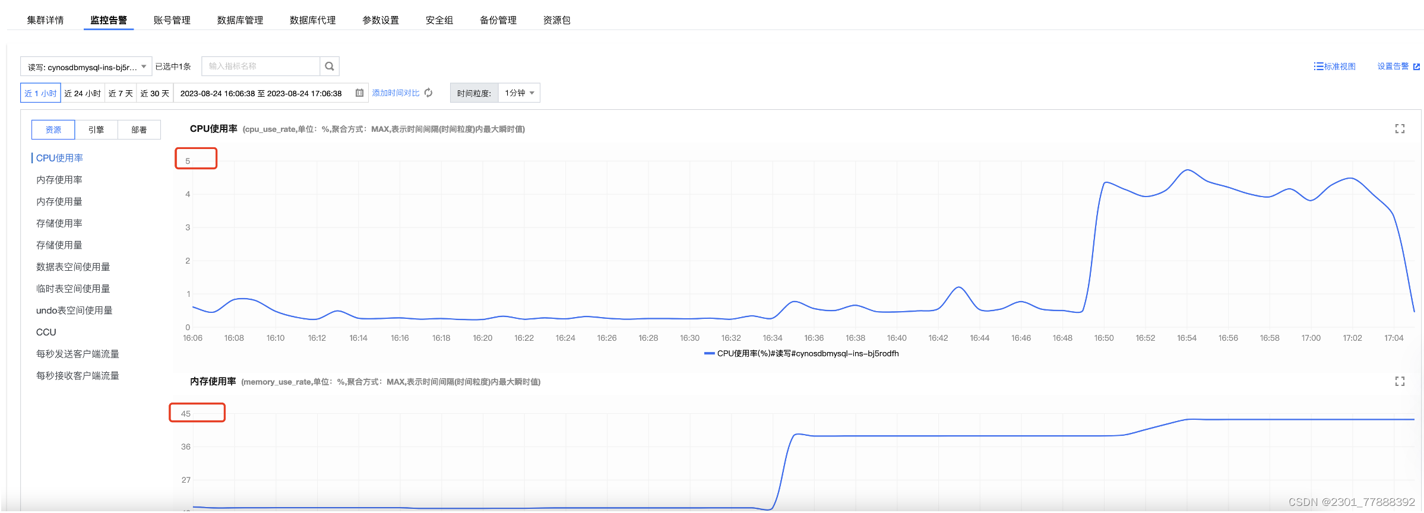This screenshot has width=1424, height=513.
Task: Open the 资源包 tab
Action: coord(557,20)
